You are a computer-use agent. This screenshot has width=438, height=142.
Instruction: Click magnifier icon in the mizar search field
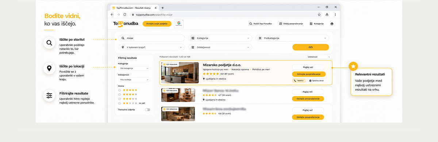point(123,38)
